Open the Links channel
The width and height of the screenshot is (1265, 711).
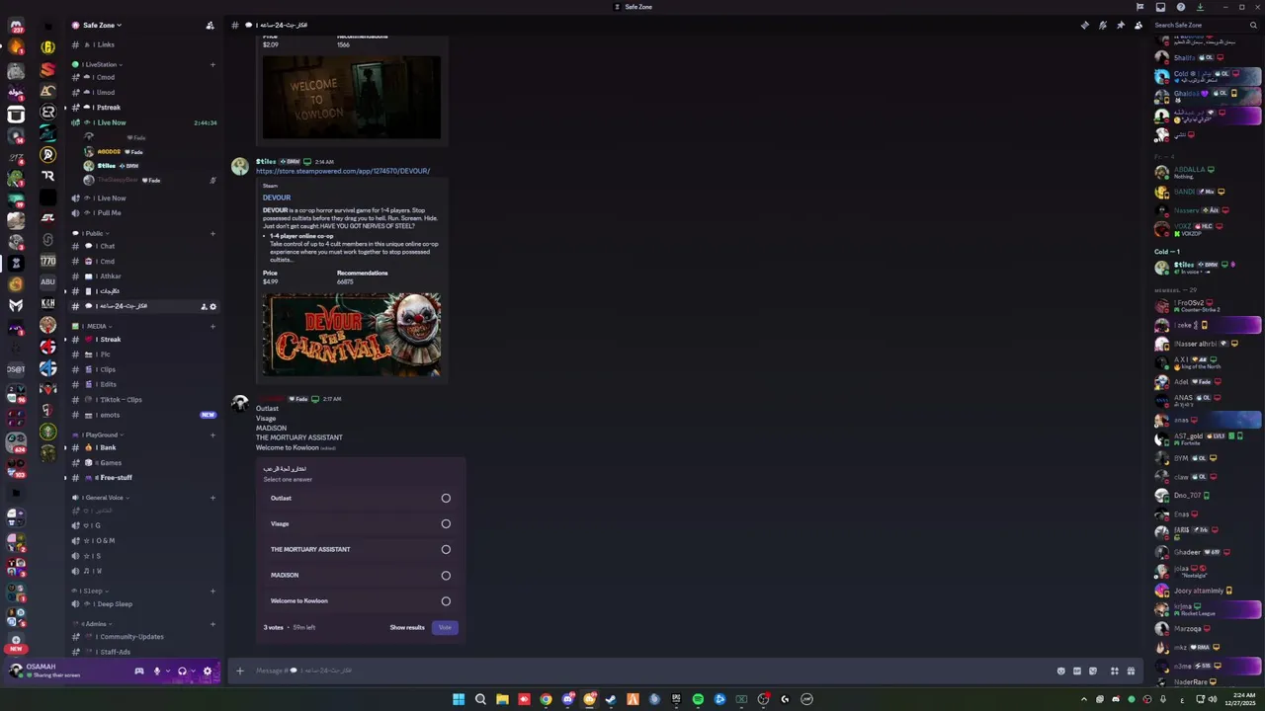[x=144, y=44]
